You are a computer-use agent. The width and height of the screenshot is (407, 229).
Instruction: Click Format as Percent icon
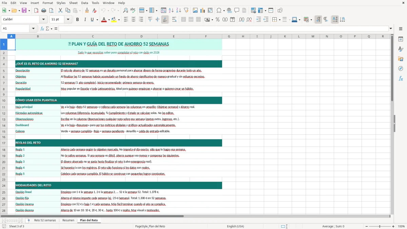click(x=217, y=20)
